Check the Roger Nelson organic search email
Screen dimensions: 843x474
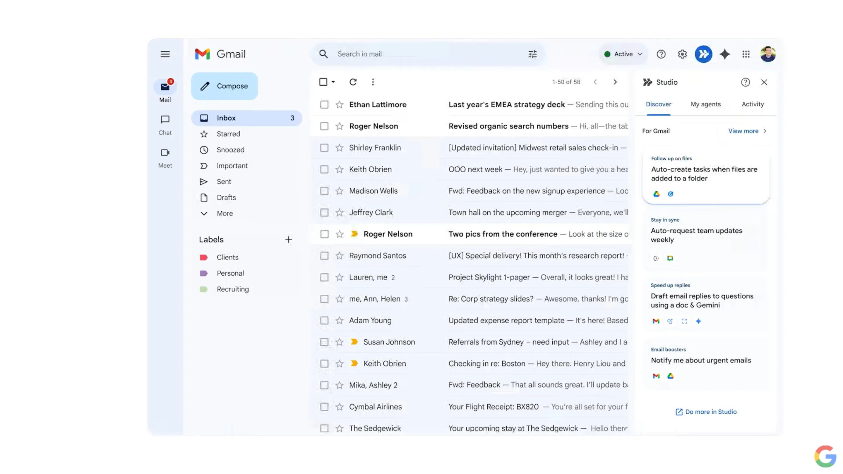pos(324,126)
